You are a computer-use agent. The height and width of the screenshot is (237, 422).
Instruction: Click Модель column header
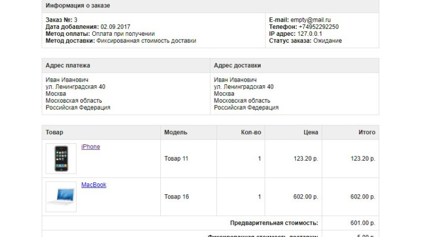(x=176, y=132)
